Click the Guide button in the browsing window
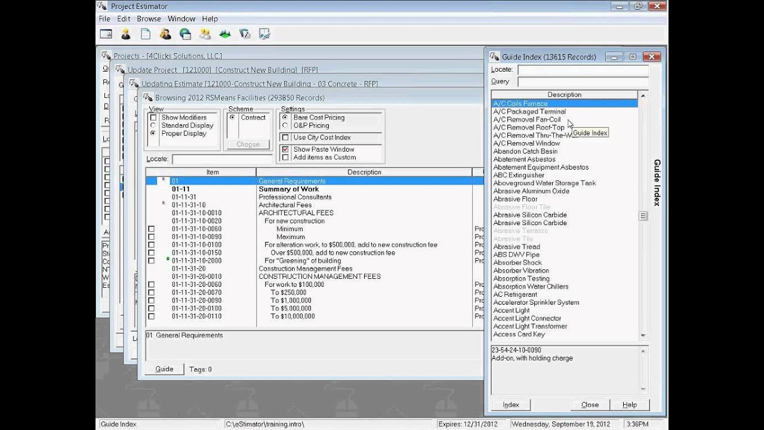Viewport: 764px width, 430px height. (164, 369)
